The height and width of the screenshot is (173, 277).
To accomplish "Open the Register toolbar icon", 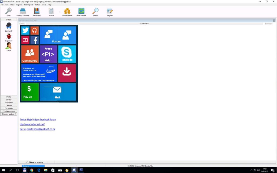I will tap(110, 12).
